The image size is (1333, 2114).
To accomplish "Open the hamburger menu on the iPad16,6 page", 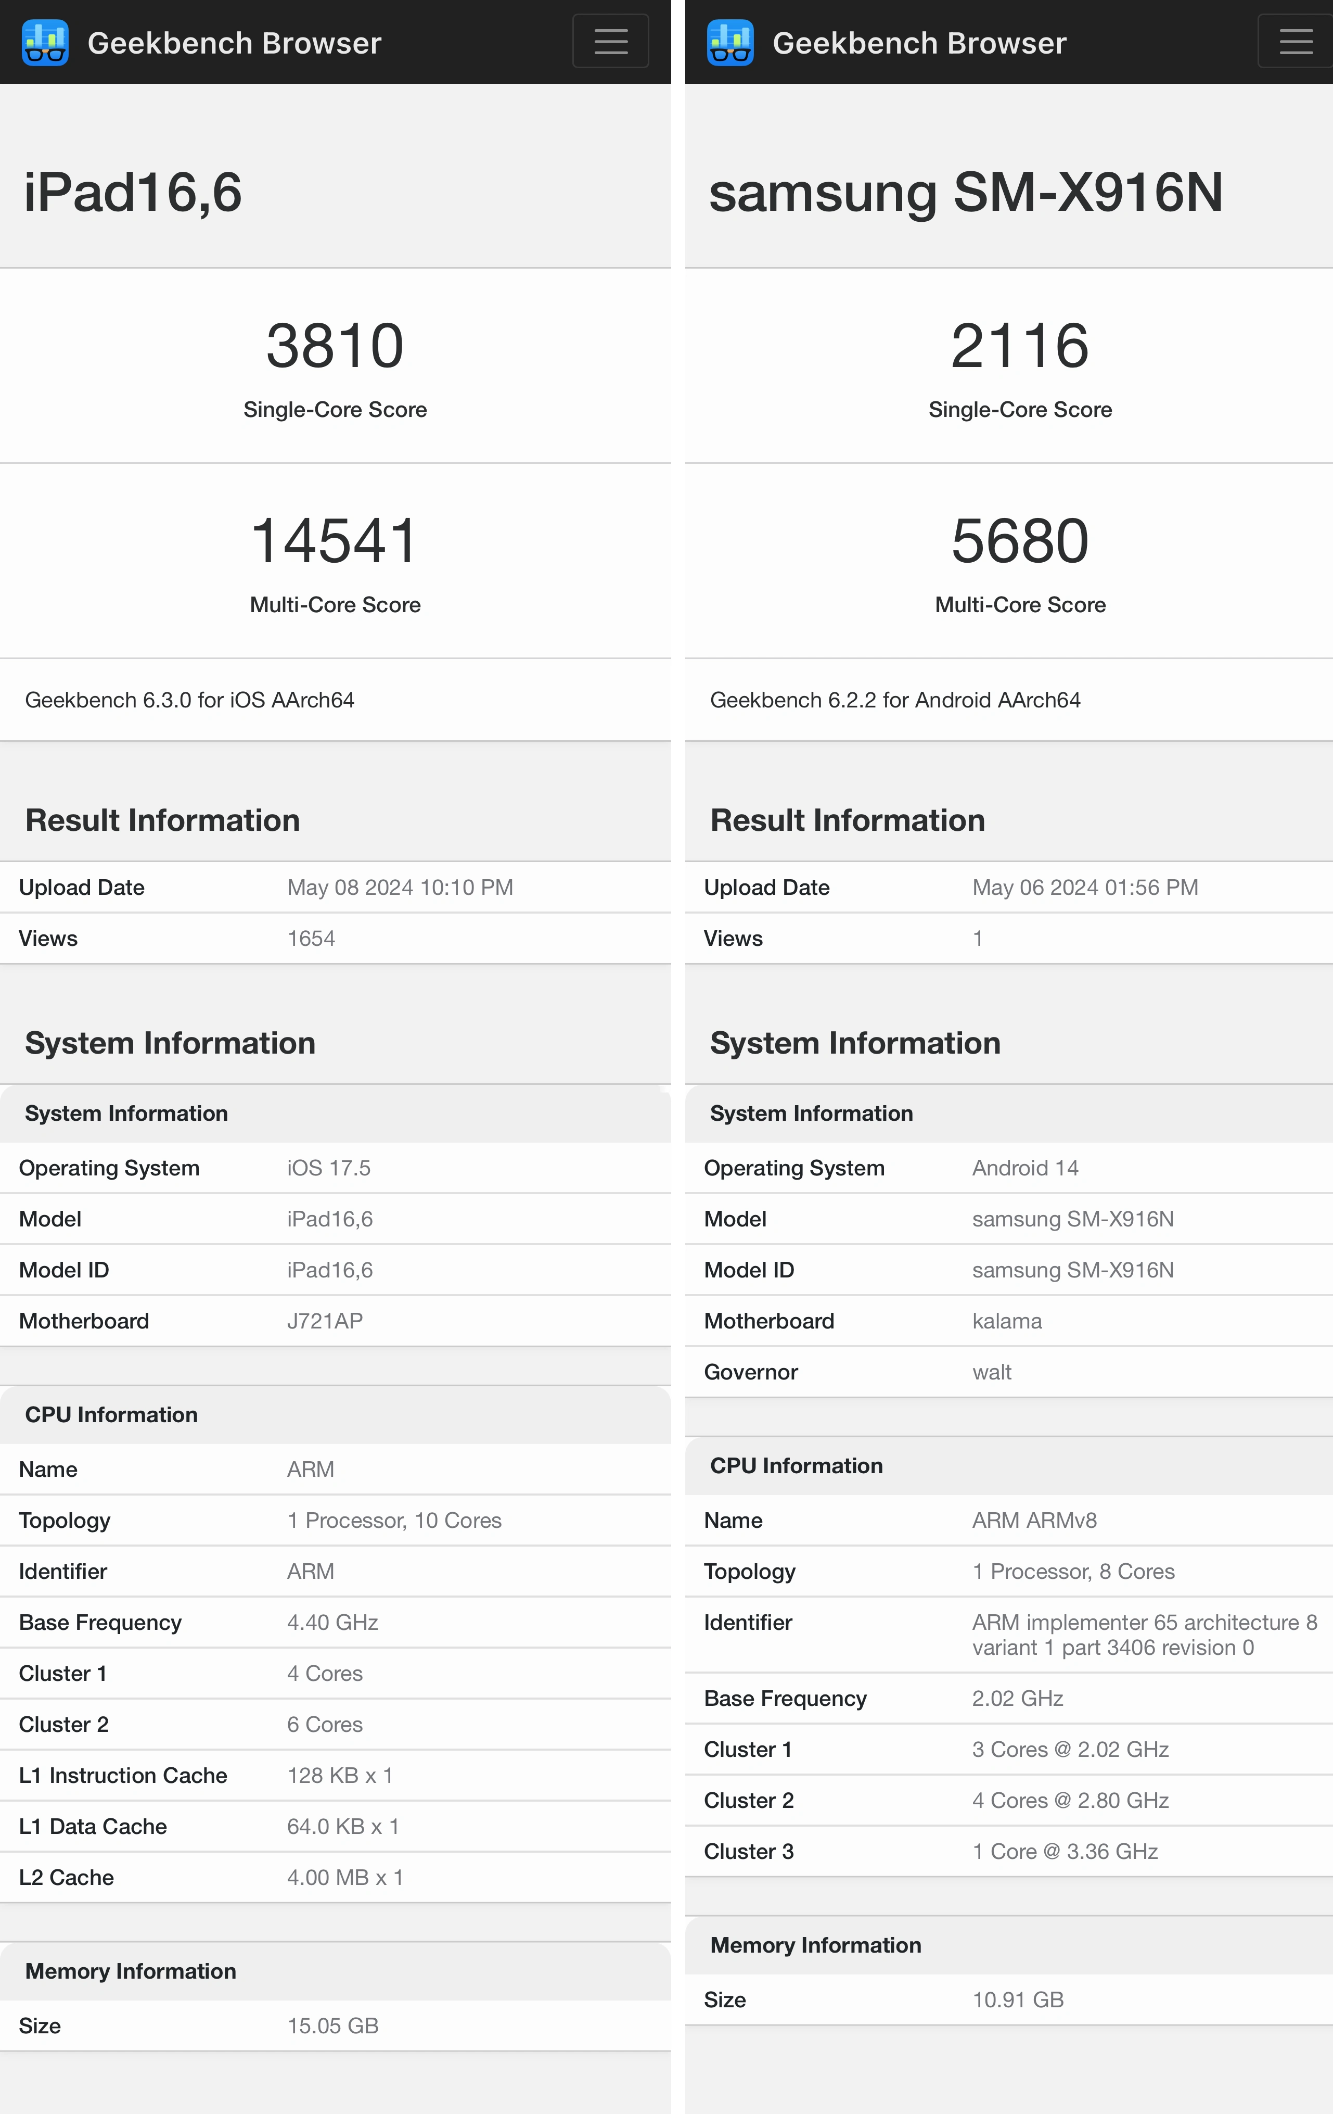I will point(611,41).
